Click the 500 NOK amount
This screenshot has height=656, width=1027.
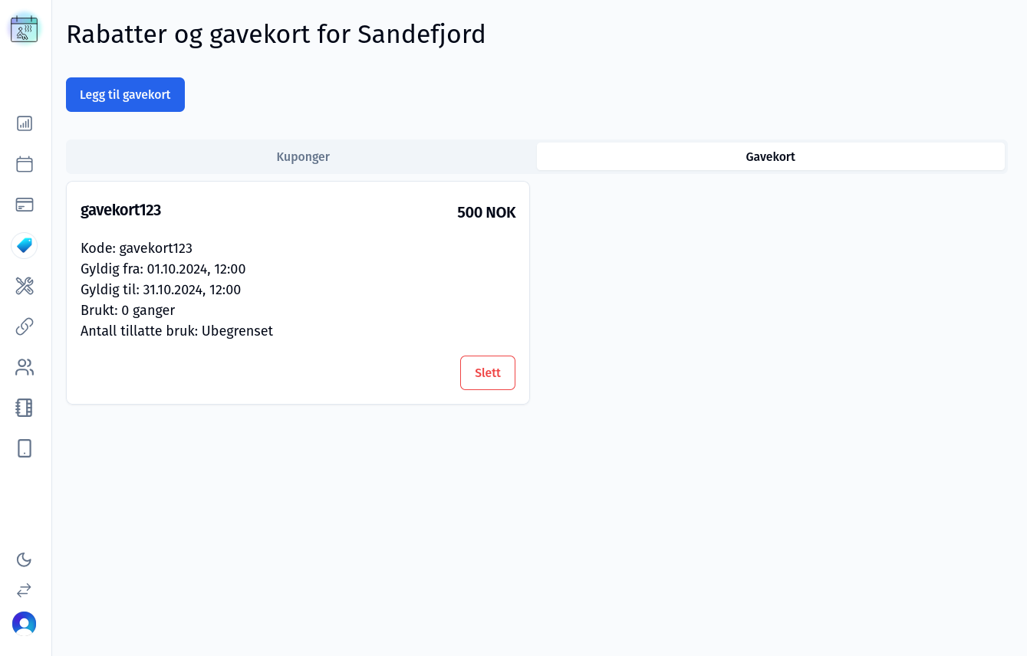pos(486,213)
